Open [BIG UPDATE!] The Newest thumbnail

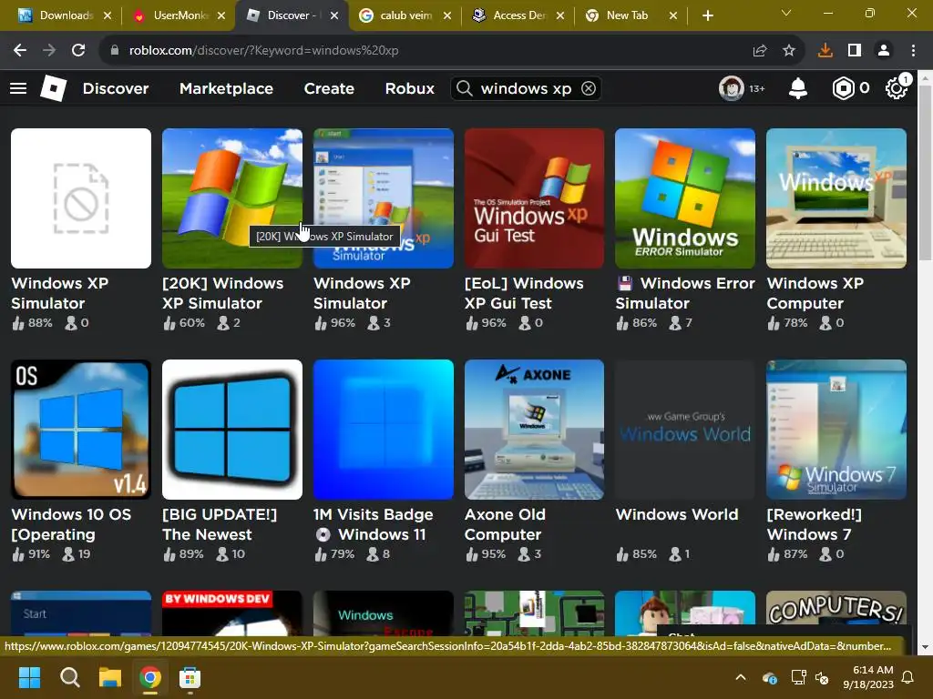pos(232,430)
